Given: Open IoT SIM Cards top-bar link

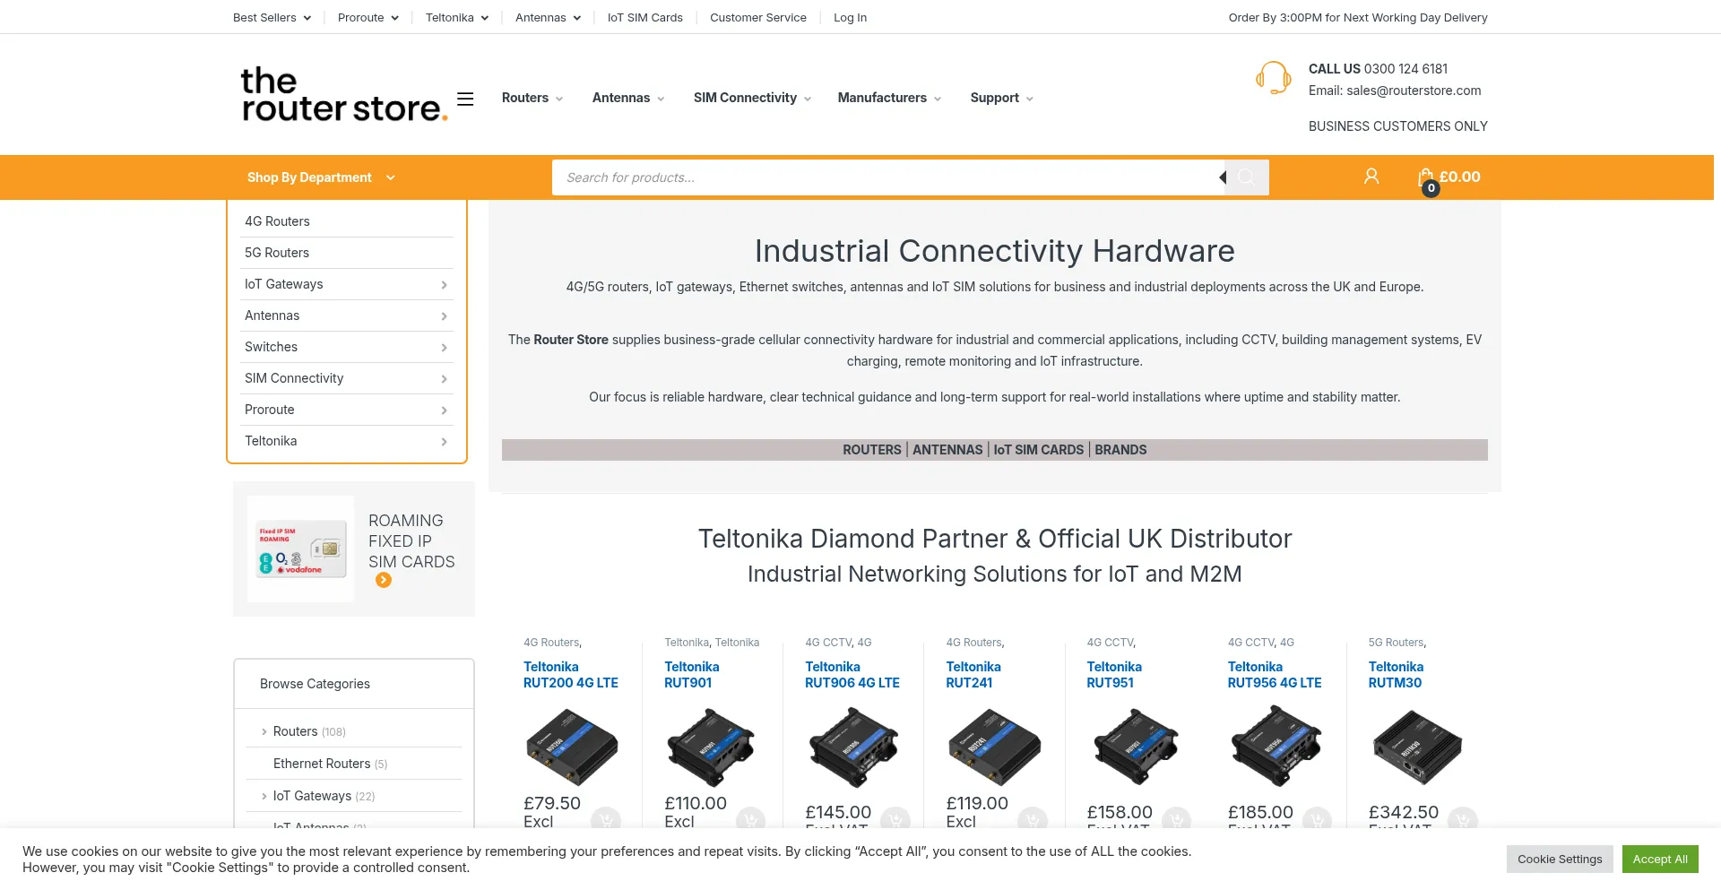Looking at the screenshot, I should pos(645,17).
